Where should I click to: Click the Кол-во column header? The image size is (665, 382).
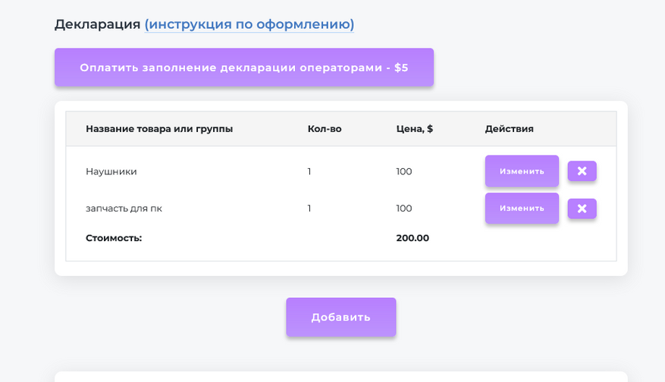[325, 129]
